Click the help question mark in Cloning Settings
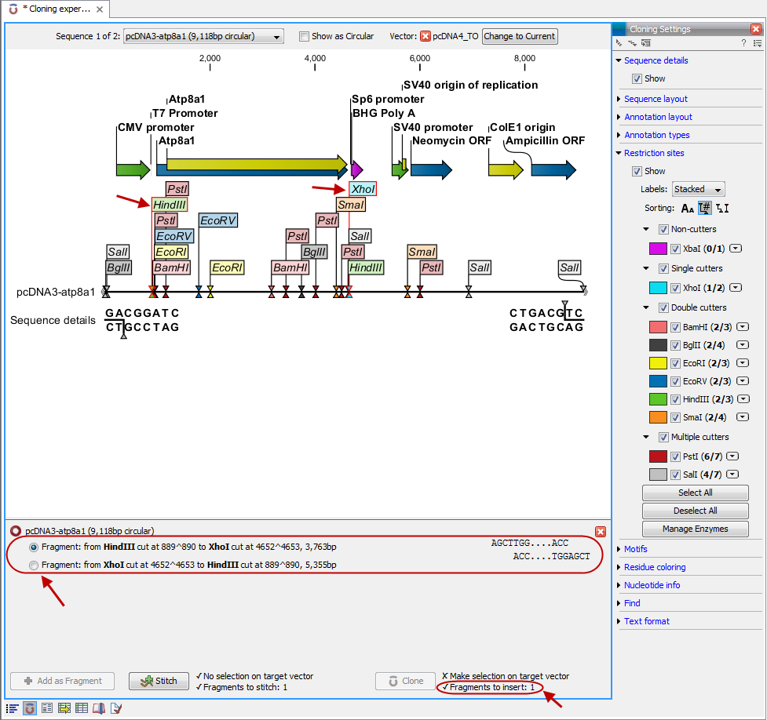Viewport: 767px width, 720px height. (743, 43)
